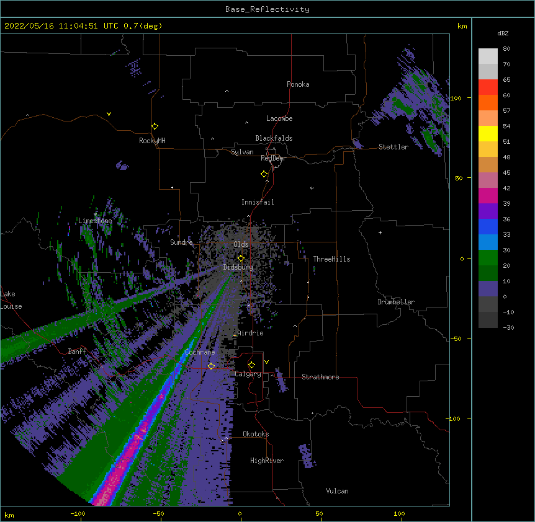The image size is (535, 522).
Task: Click the white plus marker north of Drumheller
Action: click(380, 232)
